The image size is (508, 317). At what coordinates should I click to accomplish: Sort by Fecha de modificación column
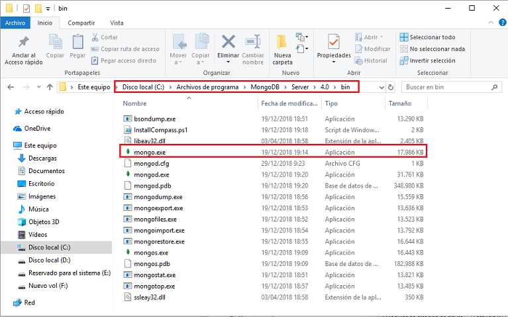click(289, 103)
